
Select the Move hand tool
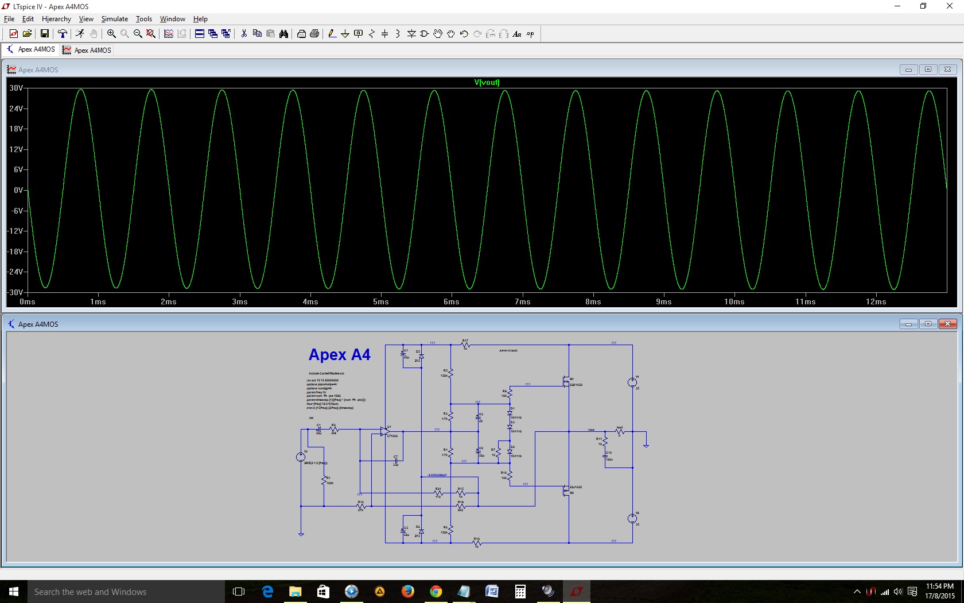click(438, 34)
